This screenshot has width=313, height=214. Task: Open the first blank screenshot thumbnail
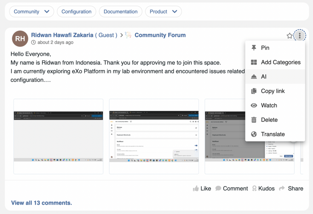tap(58, 136)
